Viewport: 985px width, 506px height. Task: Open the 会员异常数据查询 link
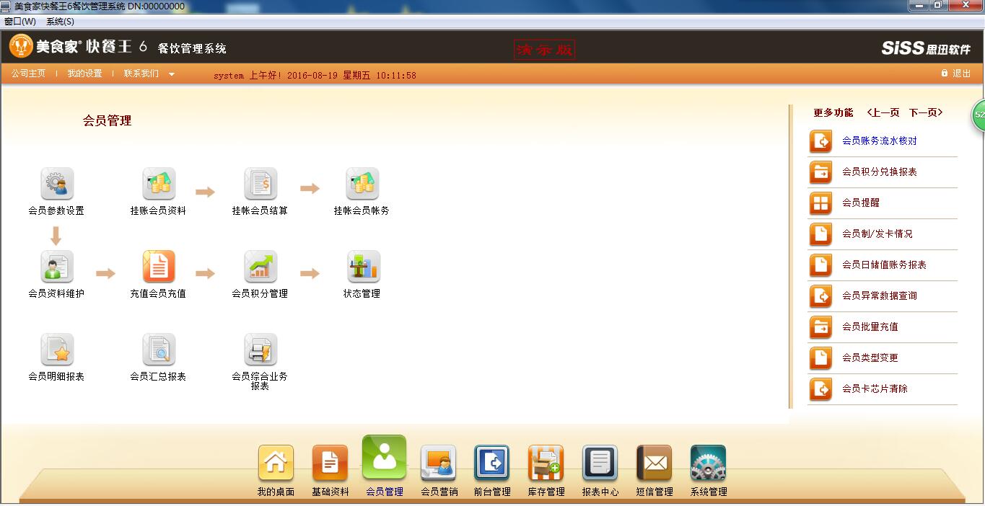(880, 296)
